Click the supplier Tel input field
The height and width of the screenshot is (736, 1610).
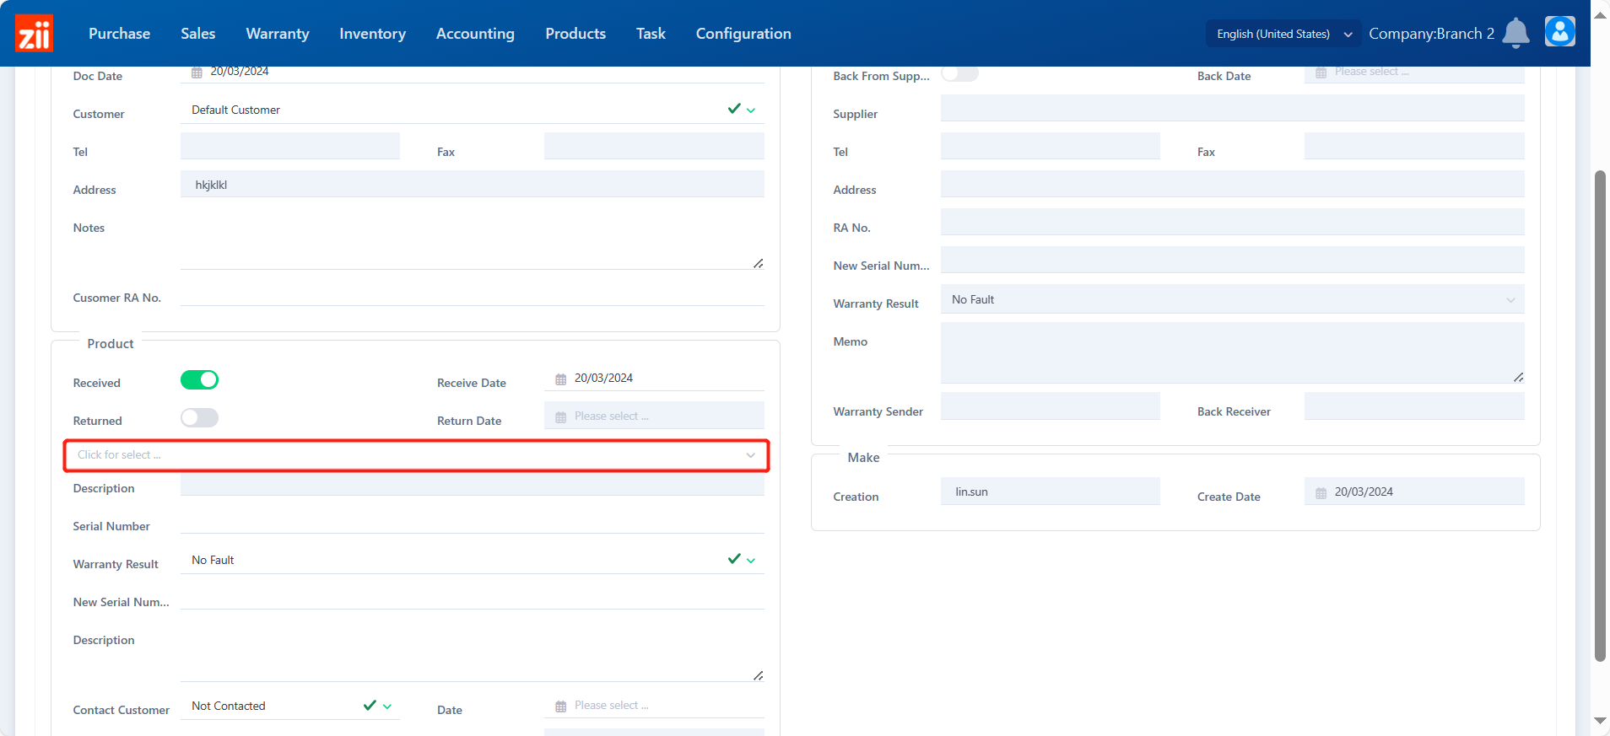point(1050,146)
